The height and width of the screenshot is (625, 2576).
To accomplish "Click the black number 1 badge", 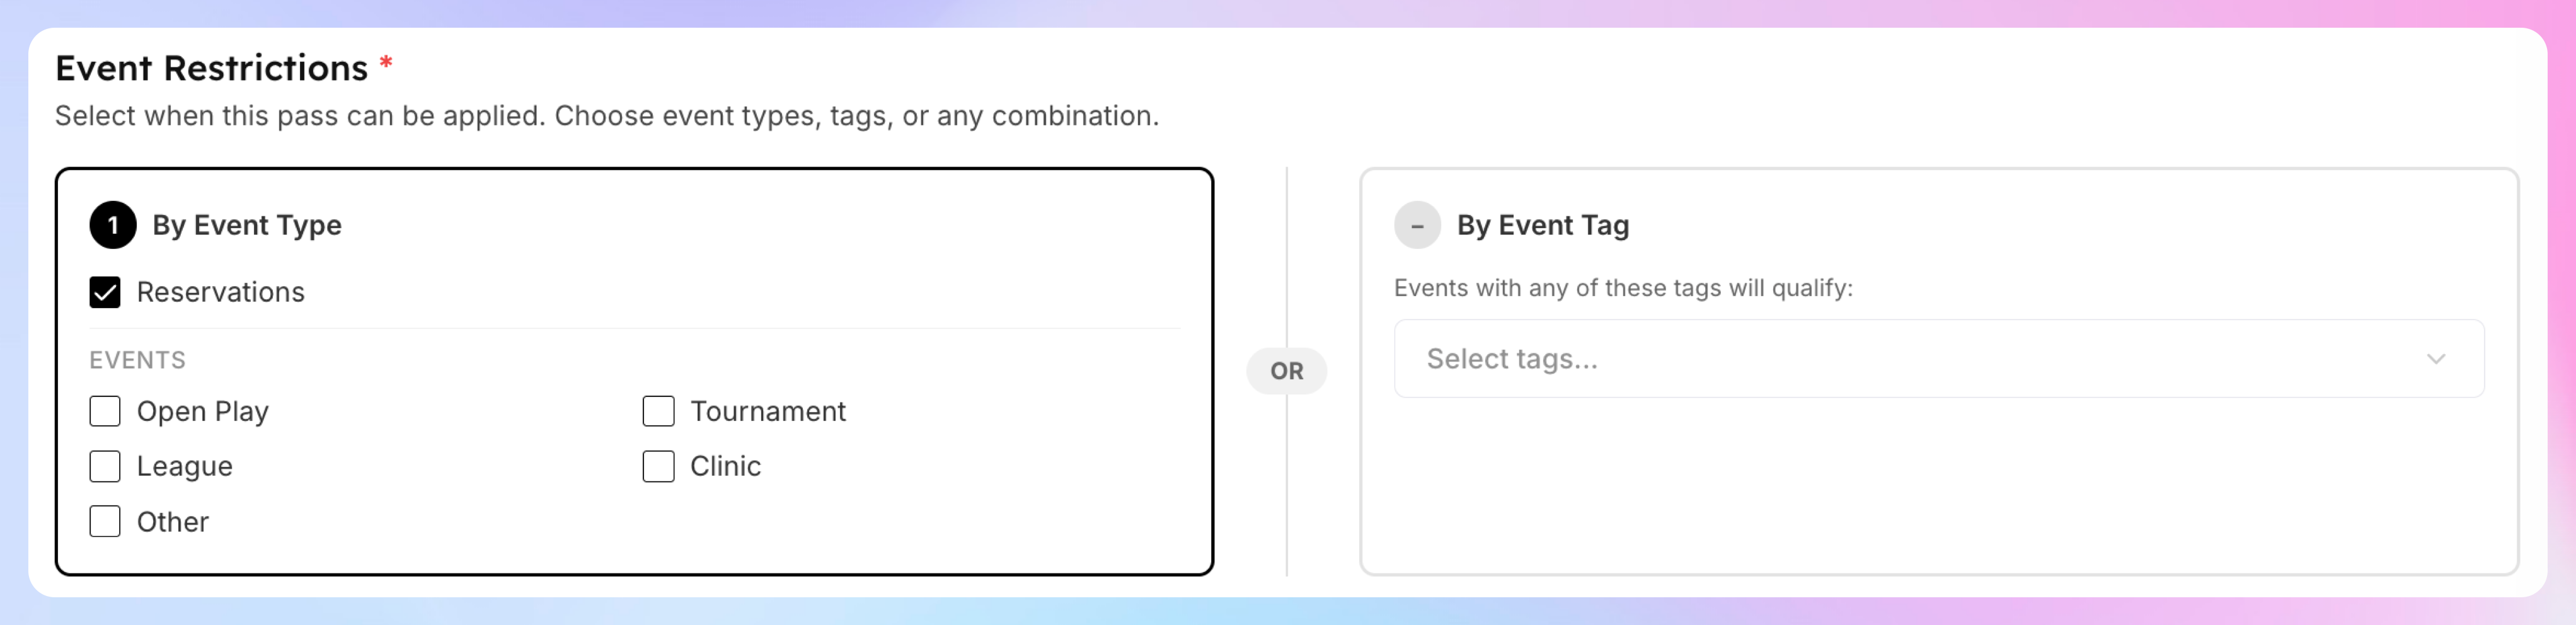I will click(113, 225).
